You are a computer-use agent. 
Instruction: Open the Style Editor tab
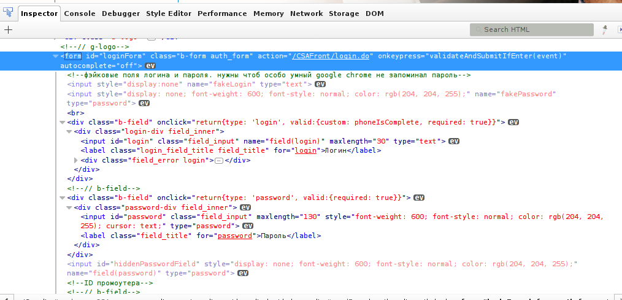169,13
